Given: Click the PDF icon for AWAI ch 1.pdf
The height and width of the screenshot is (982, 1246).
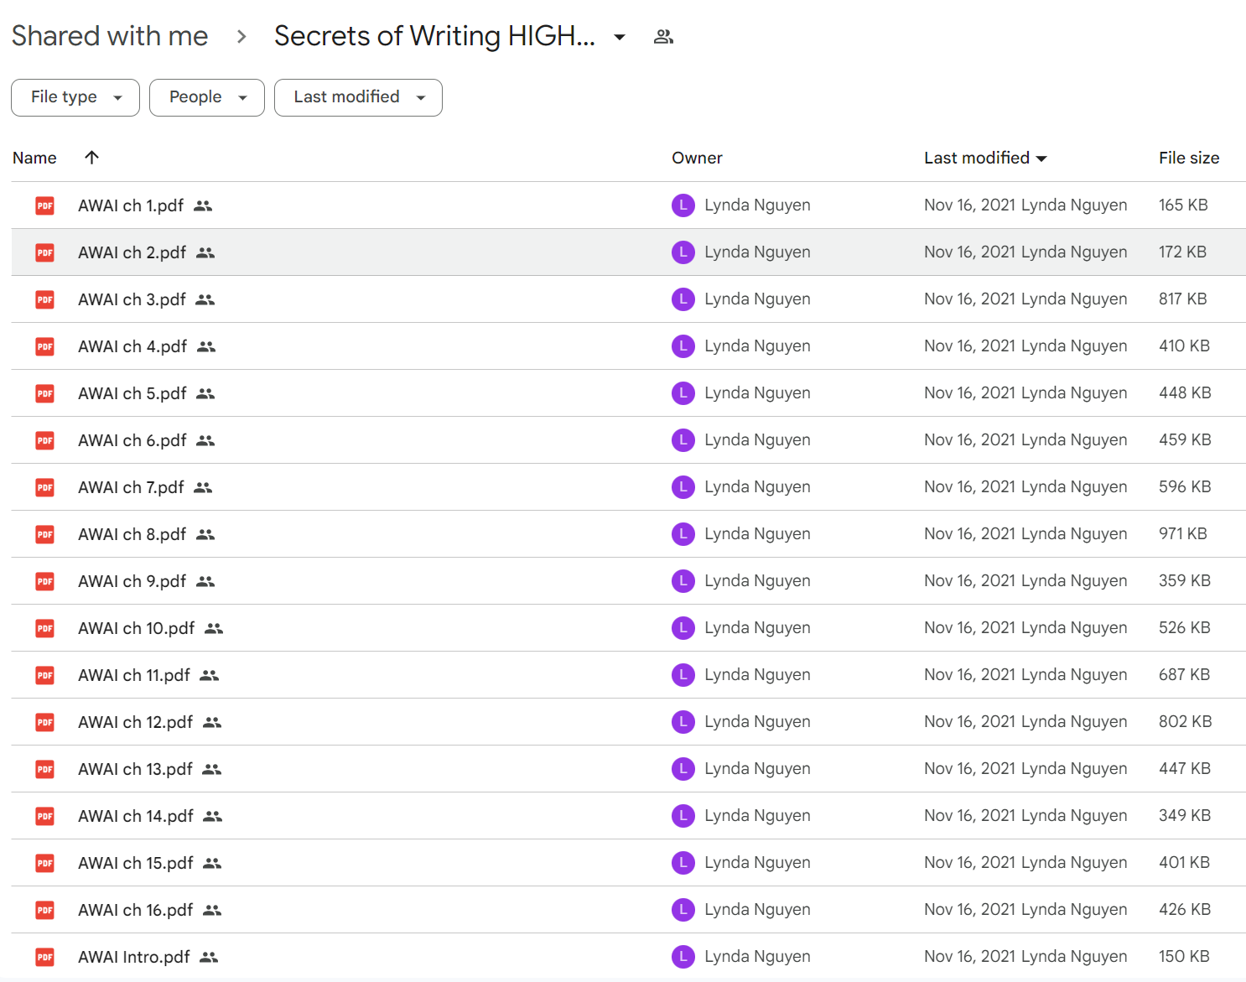Looking at the screenshot, I should click(45, 205).
